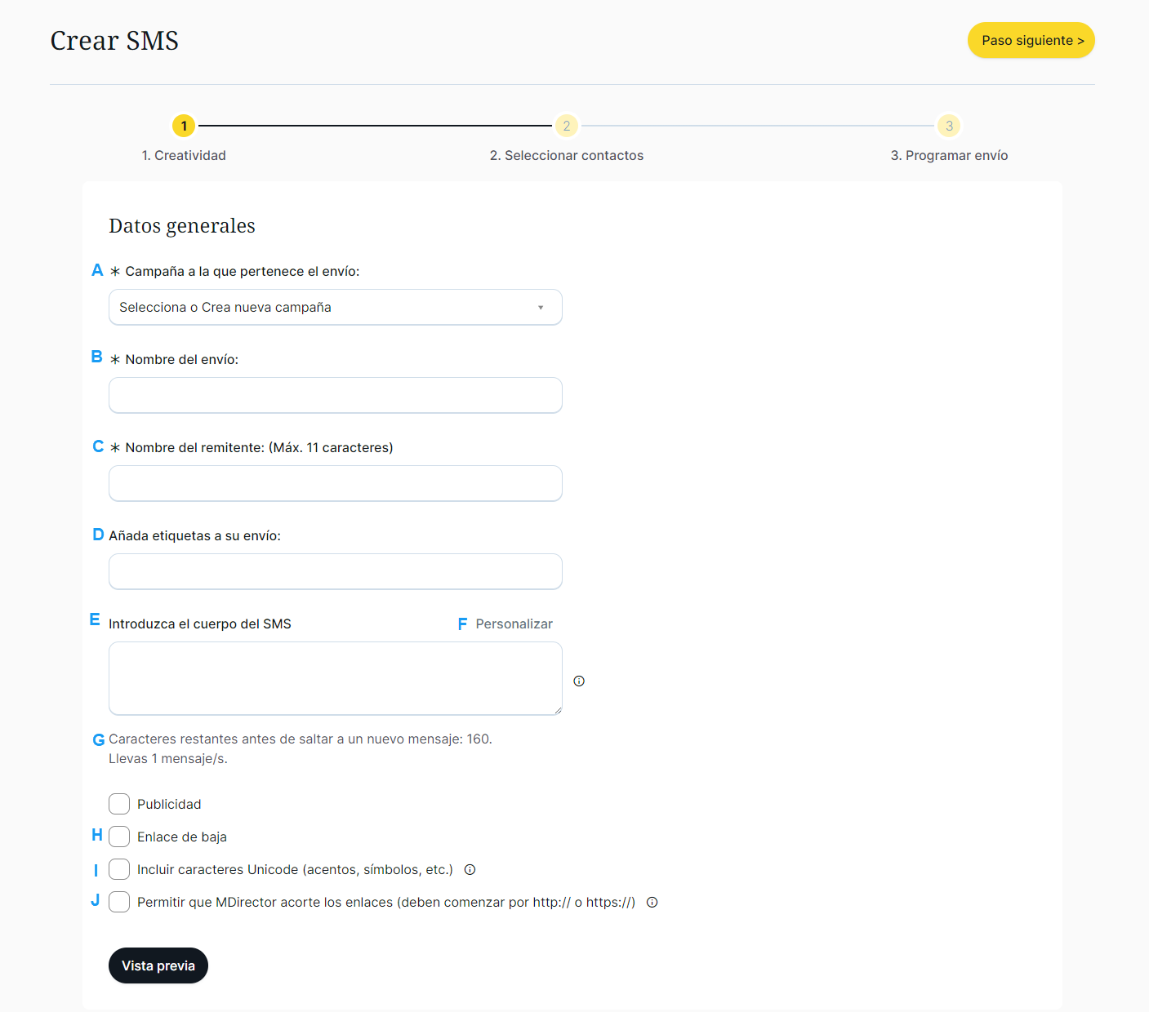Viewport: 1149px width, 1012px height.
Task: Click the dropdown arrow in campaign selector
Action: click(541, 308)
